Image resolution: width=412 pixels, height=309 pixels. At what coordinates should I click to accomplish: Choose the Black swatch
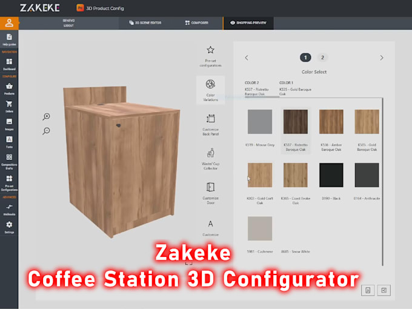coord(331,175)
